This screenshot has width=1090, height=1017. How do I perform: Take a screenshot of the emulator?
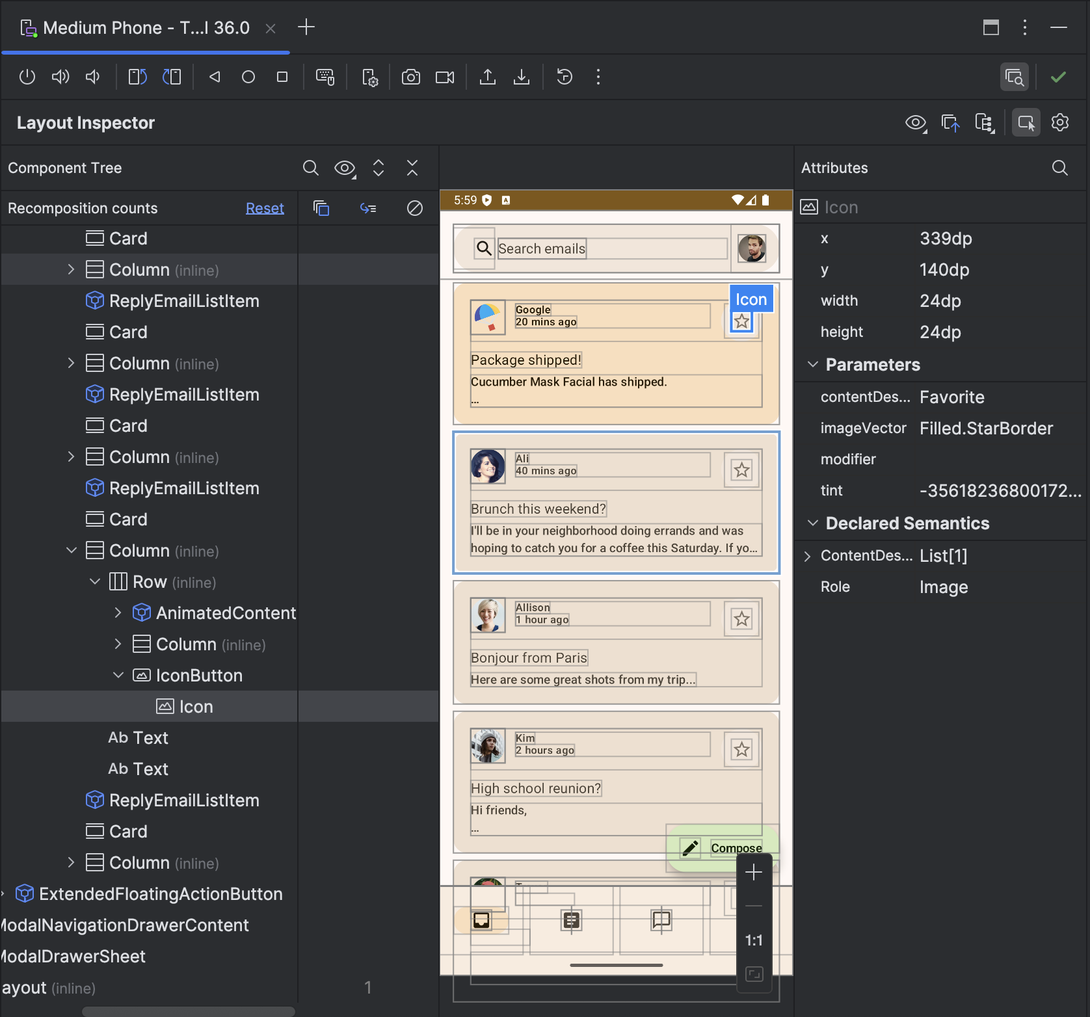(411, 76)
